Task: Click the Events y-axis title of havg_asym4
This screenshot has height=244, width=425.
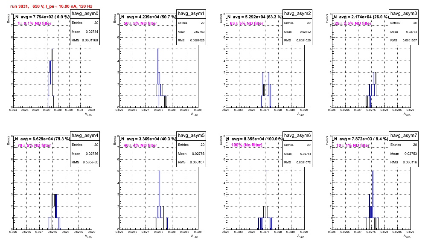Action: 8,140
